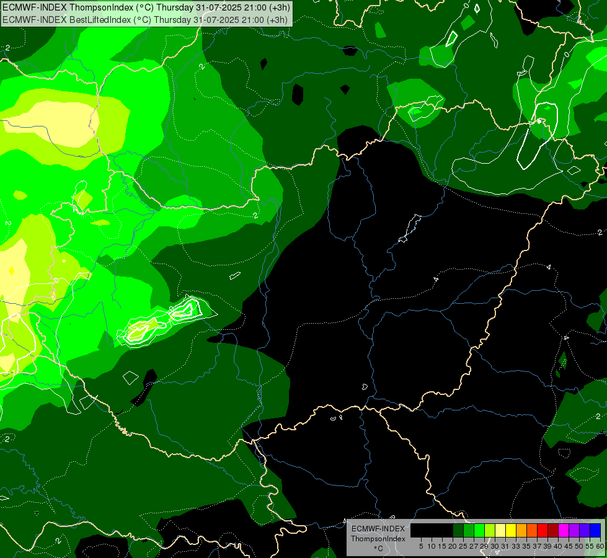Click the legend tick value 20
This screenshot has height=558, width=607.
click(x=453, y=546)
